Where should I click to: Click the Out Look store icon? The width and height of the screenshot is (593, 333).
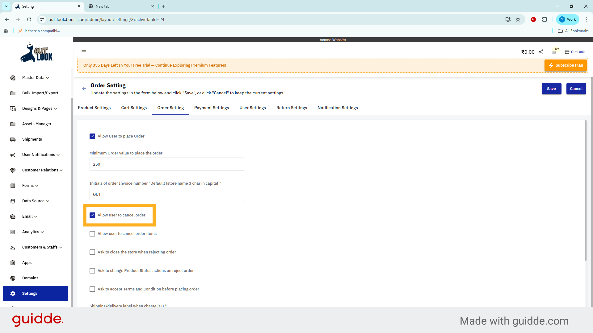click(567, 52)
